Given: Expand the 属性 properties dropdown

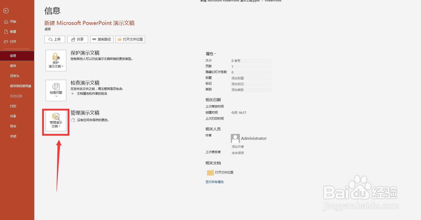Looking at the screenshot, I should 211,54.
